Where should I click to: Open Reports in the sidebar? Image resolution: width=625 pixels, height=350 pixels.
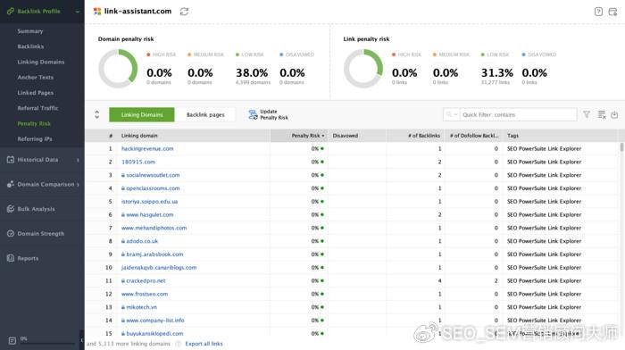point(28,258)
